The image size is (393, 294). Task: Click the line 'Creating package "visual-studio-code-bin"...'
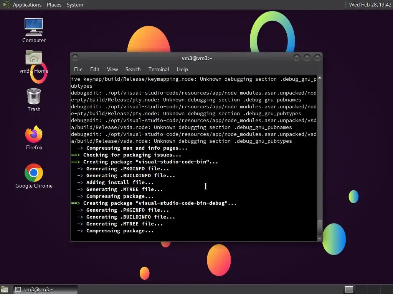[x=145, y=162]
